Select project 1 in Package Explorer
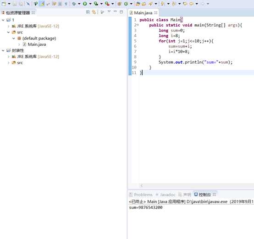 coord(13,20)
